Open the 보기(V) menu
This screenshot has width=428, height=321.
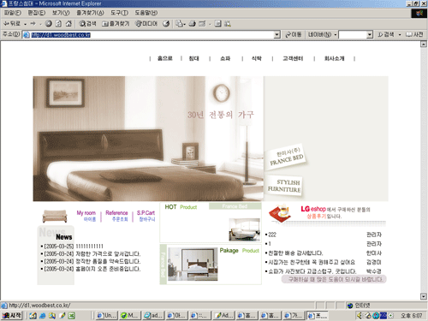pyautogui.click(x=61, y=13)
